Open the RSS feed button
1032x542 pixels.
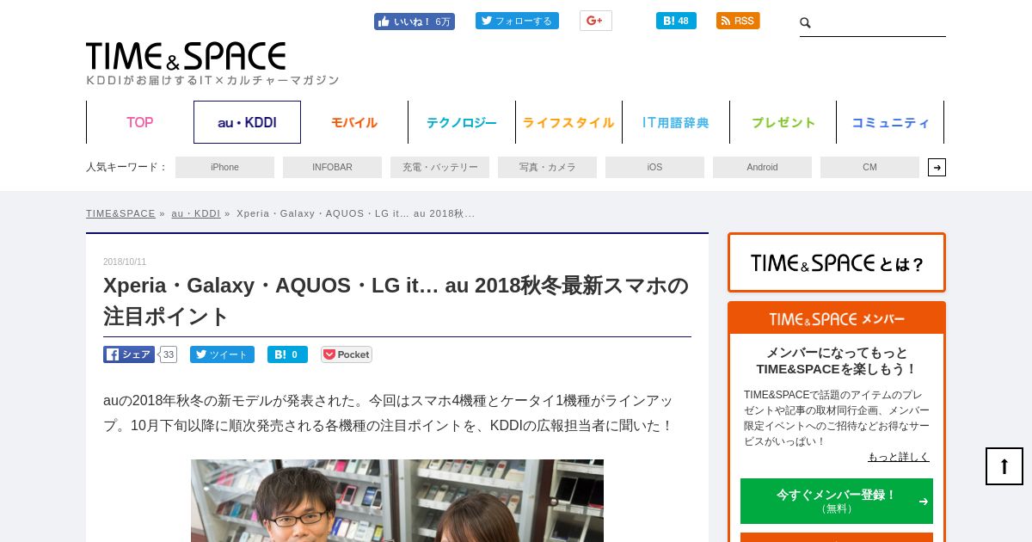point(738,21)
